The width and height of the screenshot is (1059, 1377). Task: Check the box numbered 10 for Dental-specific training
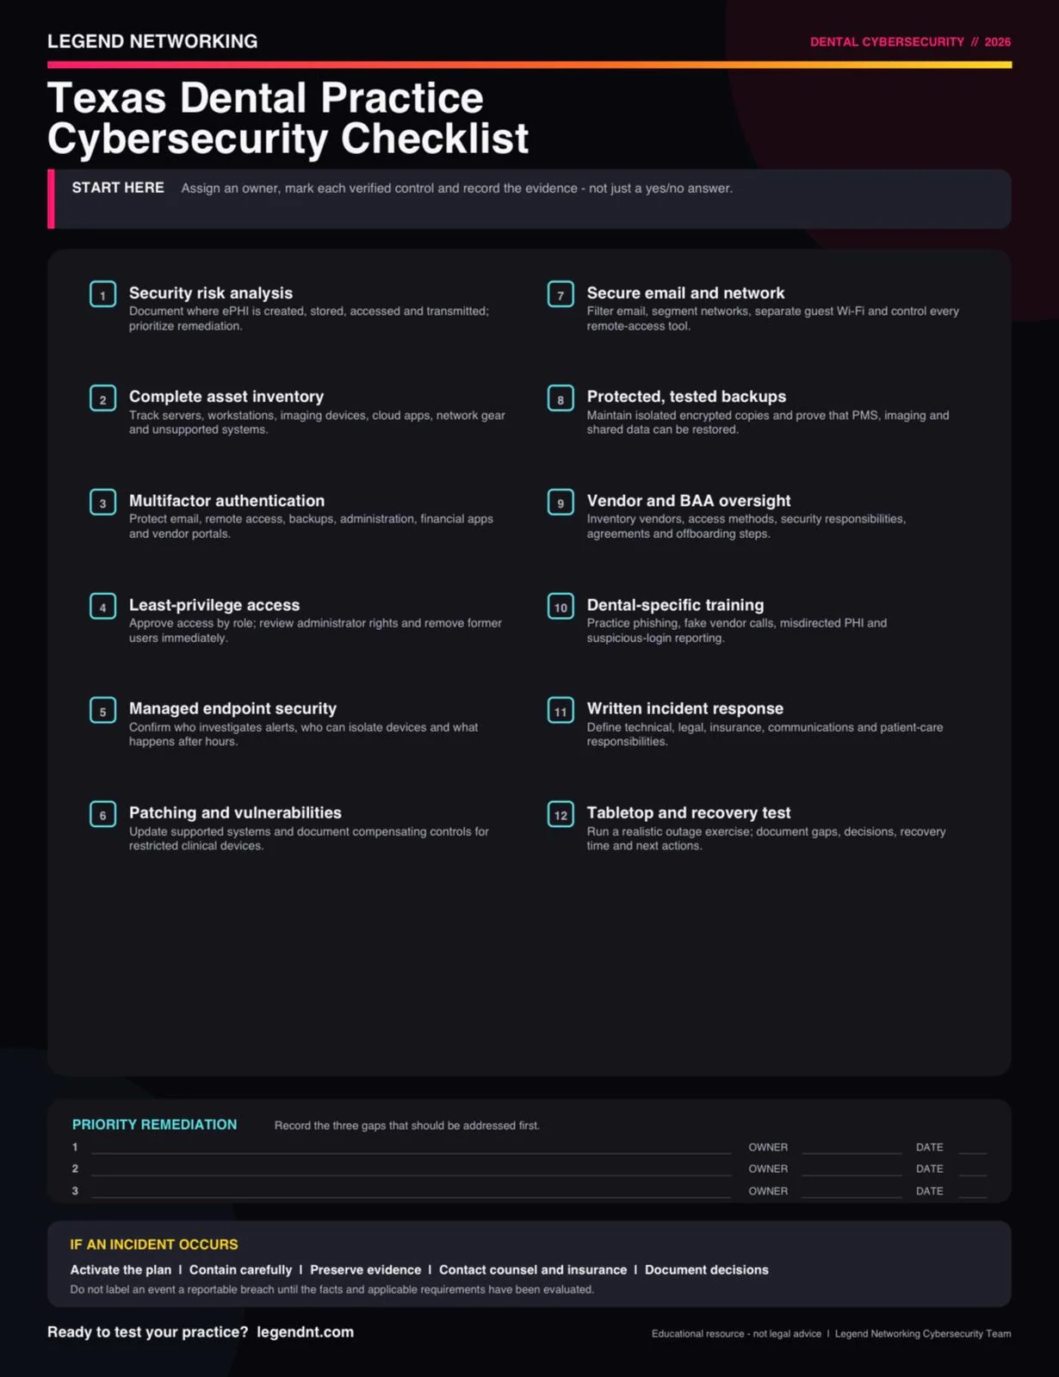(560, 607)
